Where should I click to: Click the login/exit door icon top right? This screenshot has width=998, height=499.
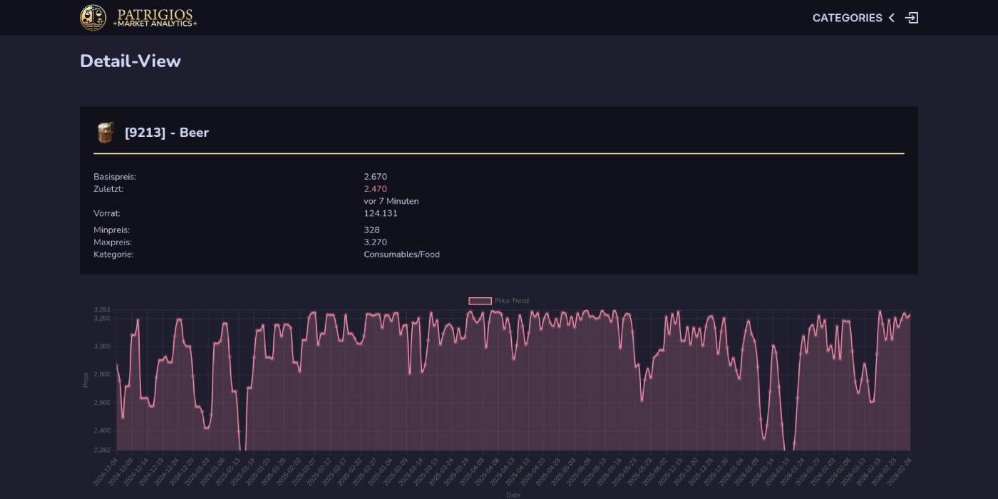tap(912, 17)
